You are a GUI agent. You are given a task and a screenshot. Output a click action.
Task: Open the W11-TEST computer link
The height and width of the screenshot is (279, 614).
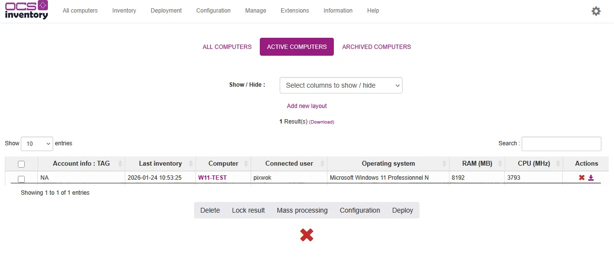212,178
